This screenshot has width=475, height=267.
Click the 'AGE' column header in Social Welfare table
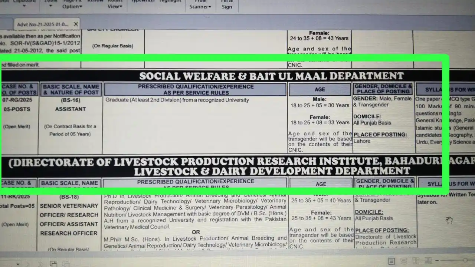(320, 89)
